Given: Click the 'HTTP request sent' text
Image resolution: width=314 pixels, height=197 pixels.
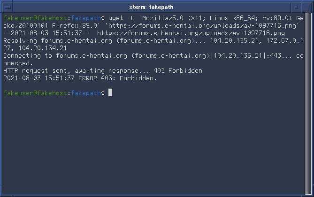Looking at the screenshot, I should click(35, 71).
